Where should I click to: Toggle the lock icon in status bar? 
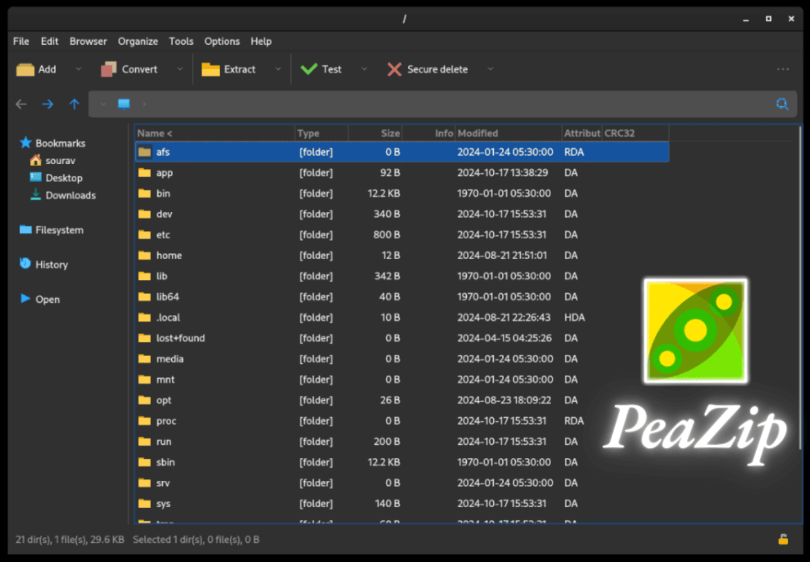[783, 539]
